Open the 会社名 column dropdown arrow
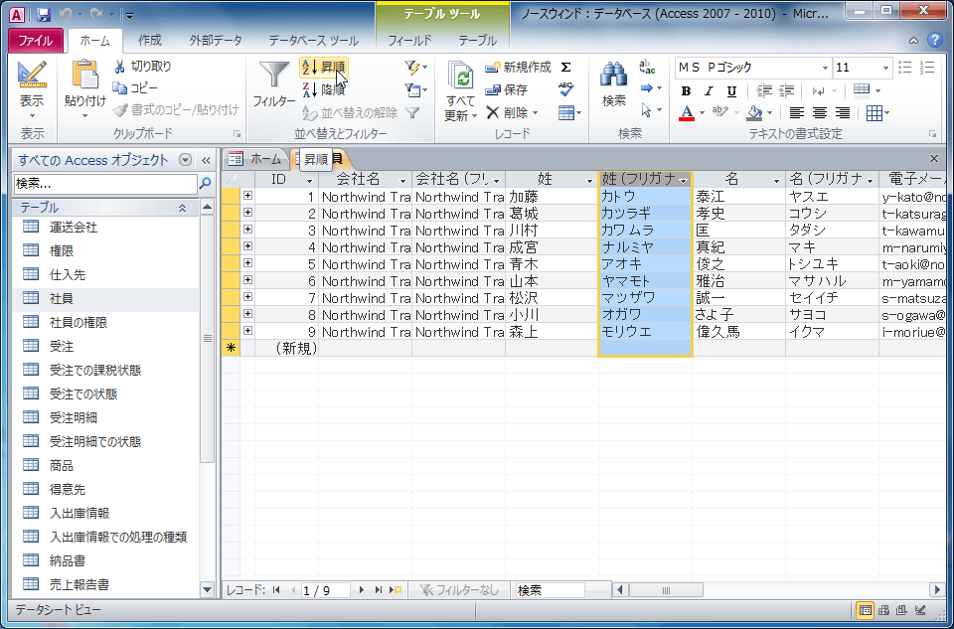 tap(402, 181)
